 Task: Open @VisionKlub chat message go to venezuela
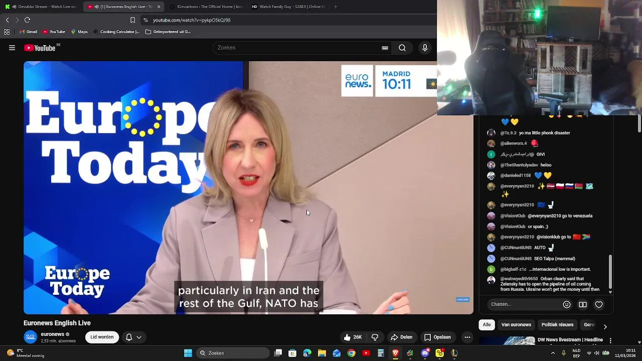click(560, 216)
